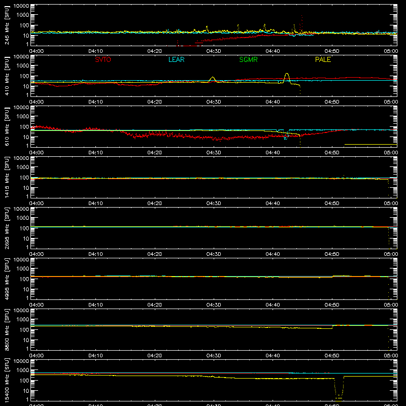
Task: Click 04:50 time label under 410 MHz panel
Action: tap(332, 102)
